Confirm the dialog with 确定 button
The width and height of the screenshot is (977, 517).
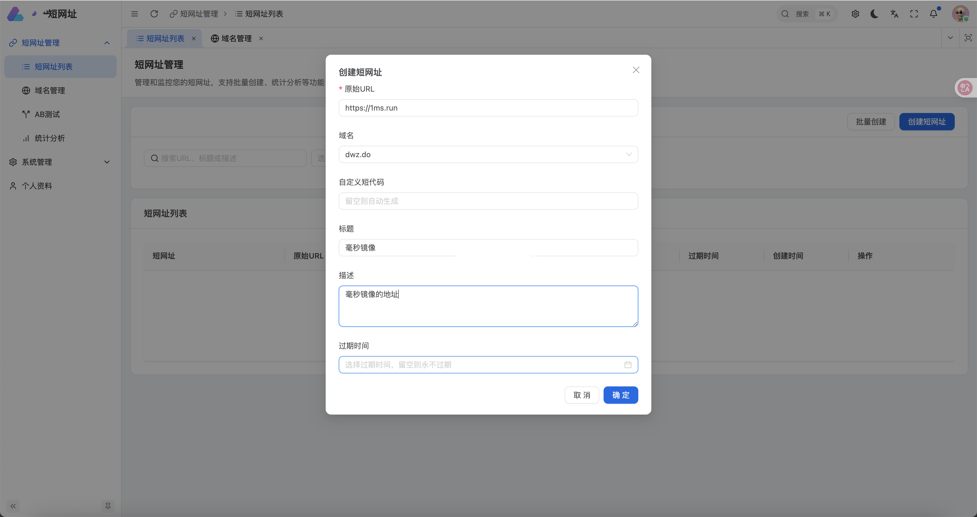(620, 395)
